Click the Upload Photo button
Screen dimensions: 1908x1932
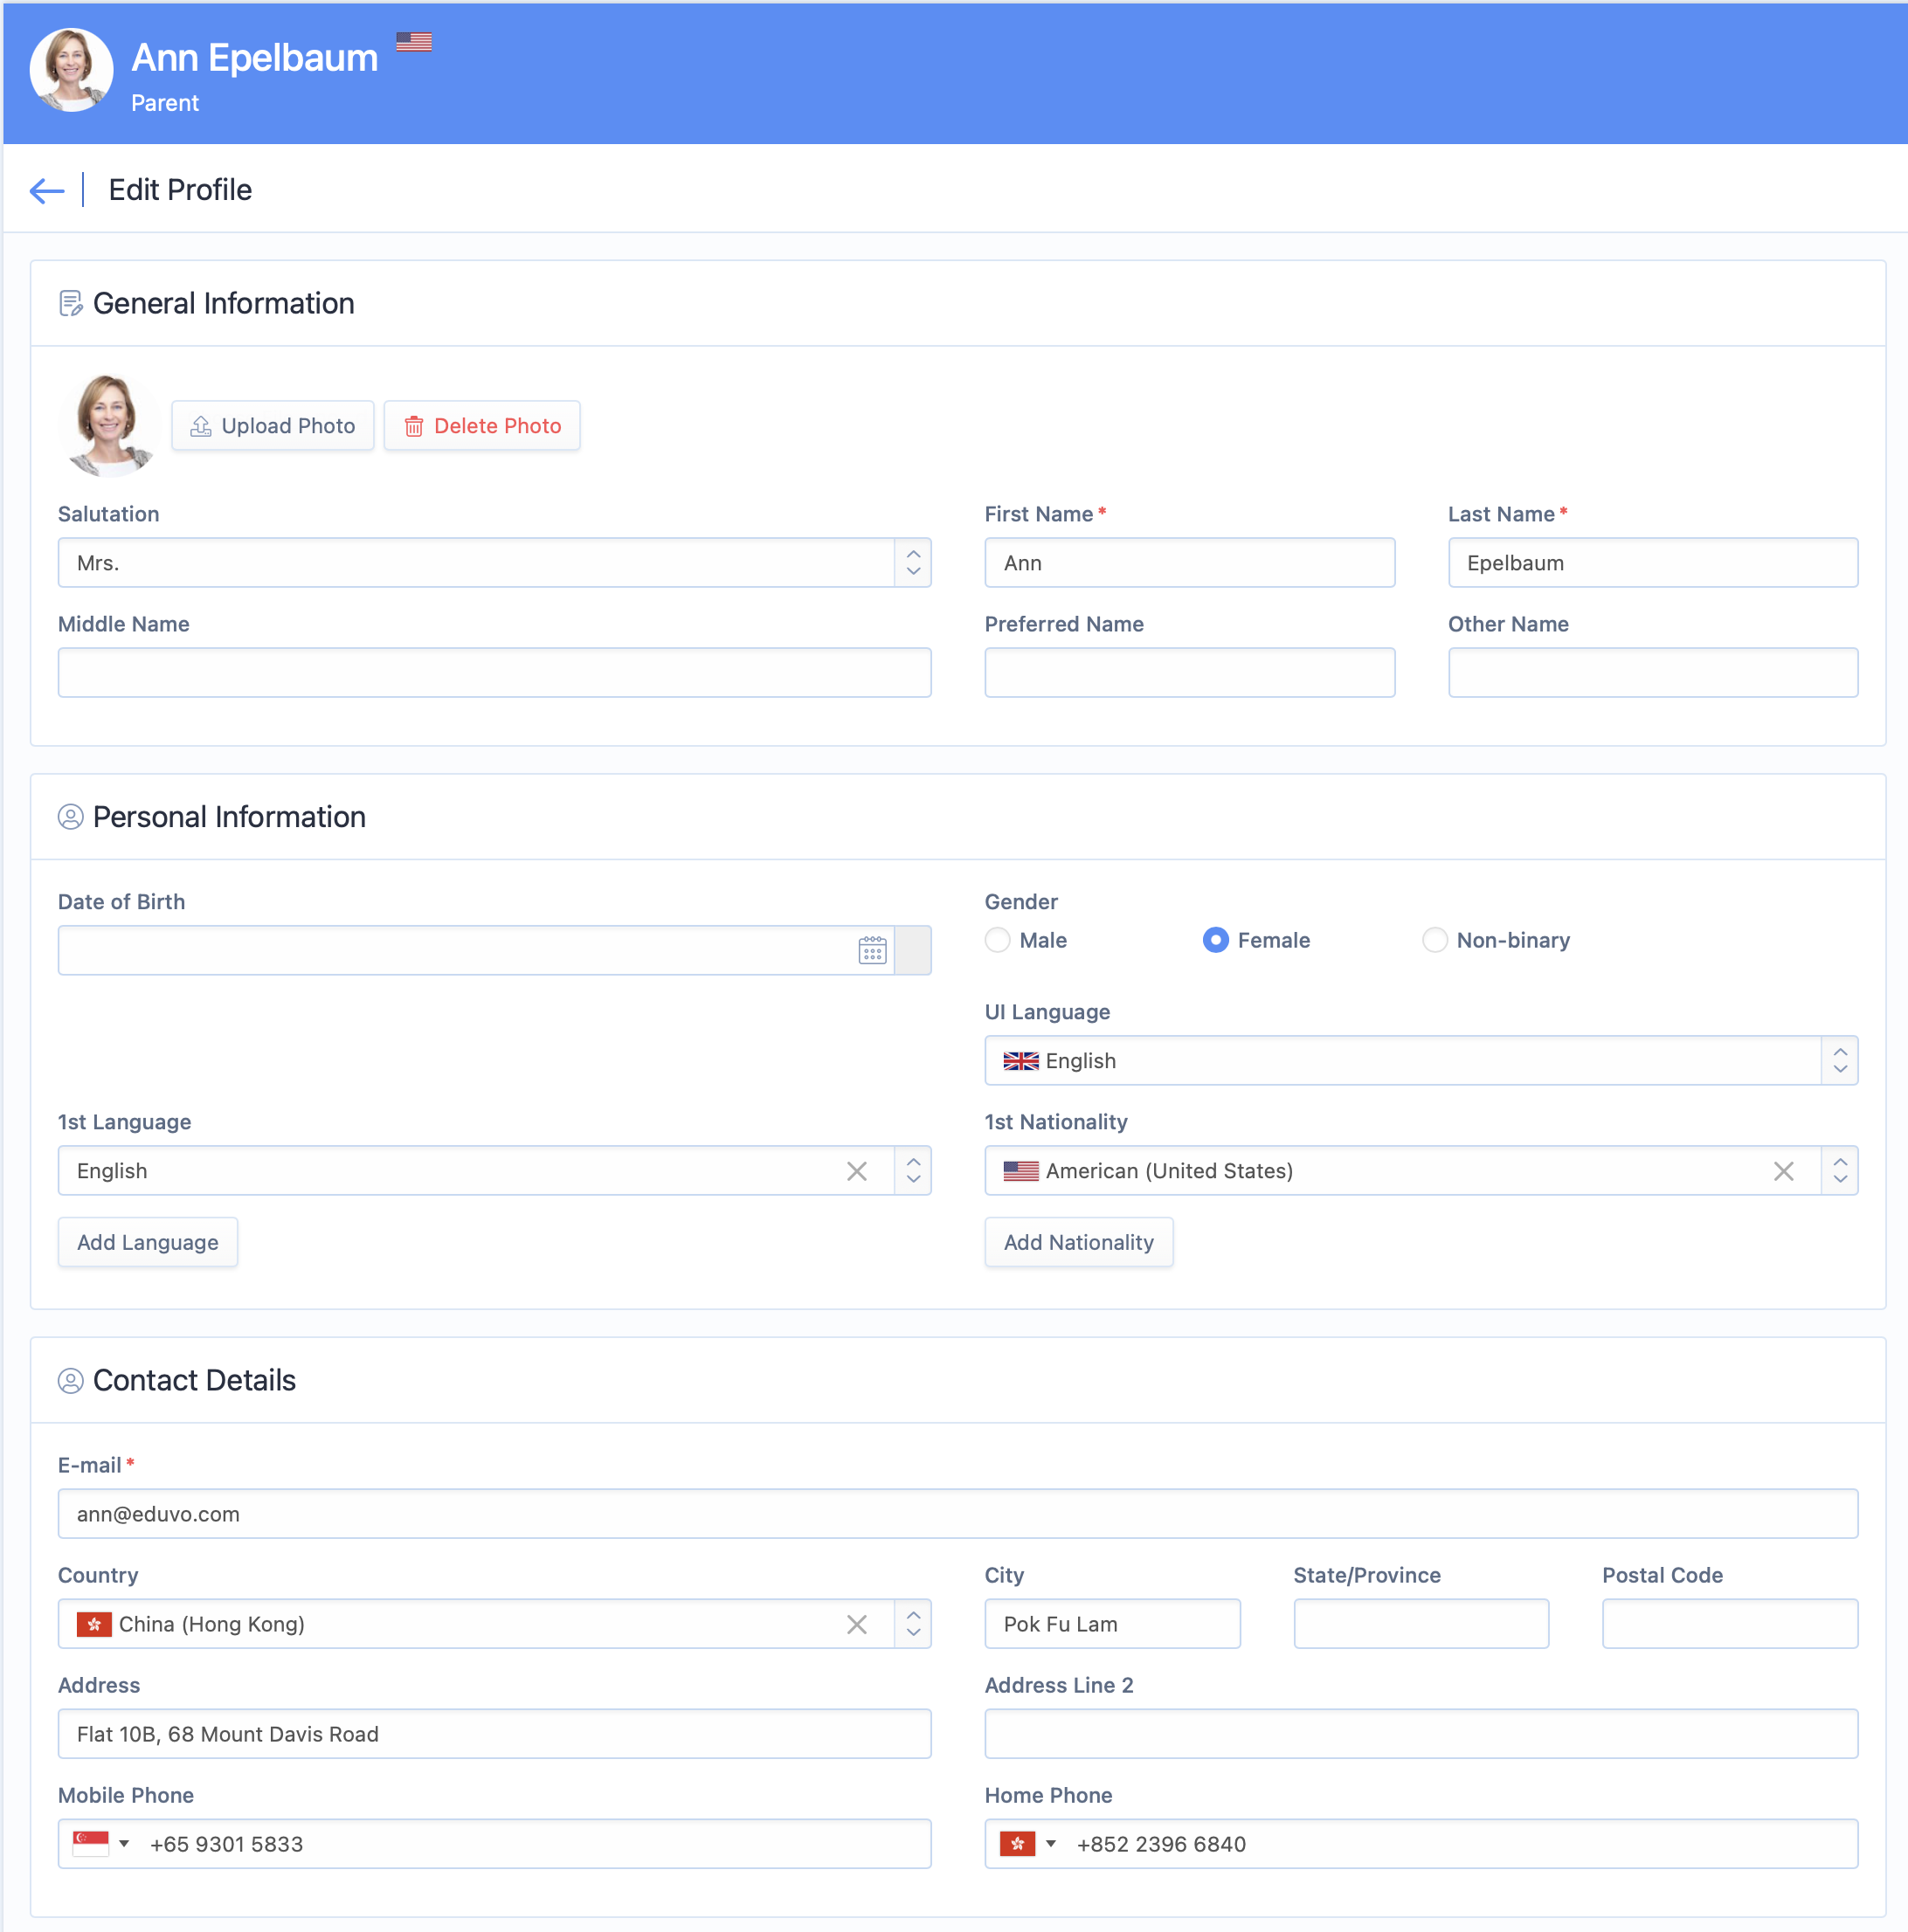(272, 426)
